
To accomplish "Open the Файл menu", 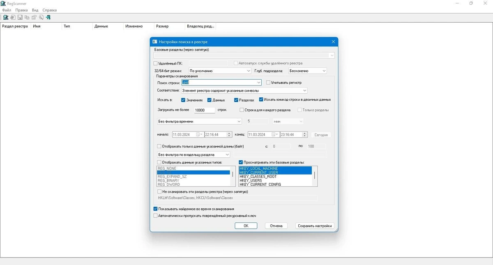I will 7,10.
